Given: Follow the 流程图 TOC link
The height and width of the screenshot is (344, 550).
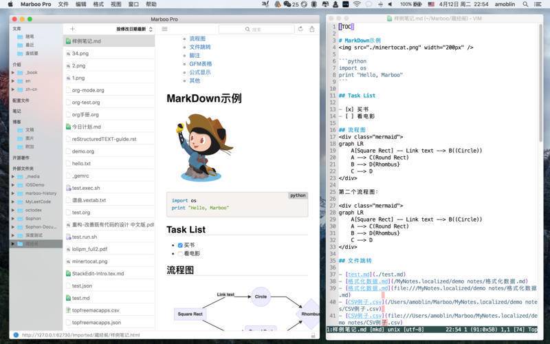Looking at the screenshot, I should pyautogui.click(x=197, y=39).
